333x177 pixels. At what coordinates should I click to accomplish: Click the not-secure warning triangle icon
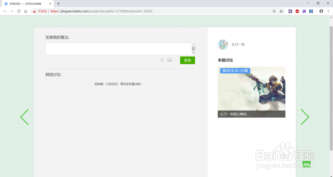tap(34, 11)
